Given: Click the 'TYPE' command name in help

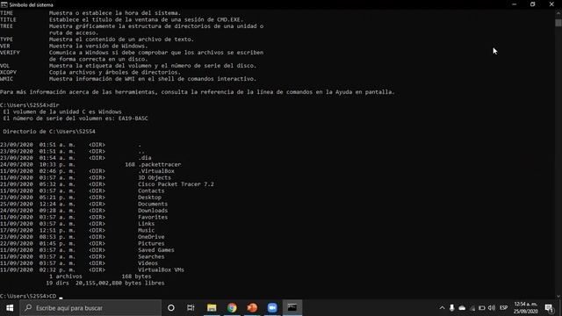Looking at the screenshot, I should 6,39.
